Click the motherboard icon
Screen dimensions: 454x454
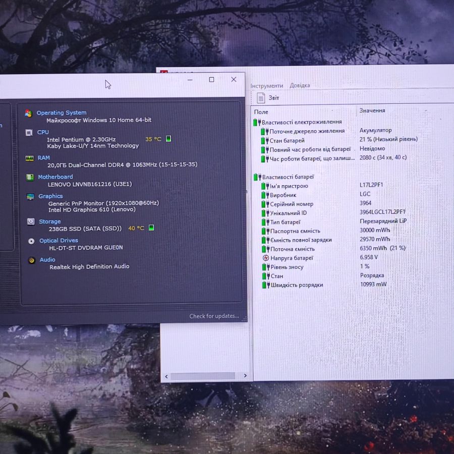[30, 177]
